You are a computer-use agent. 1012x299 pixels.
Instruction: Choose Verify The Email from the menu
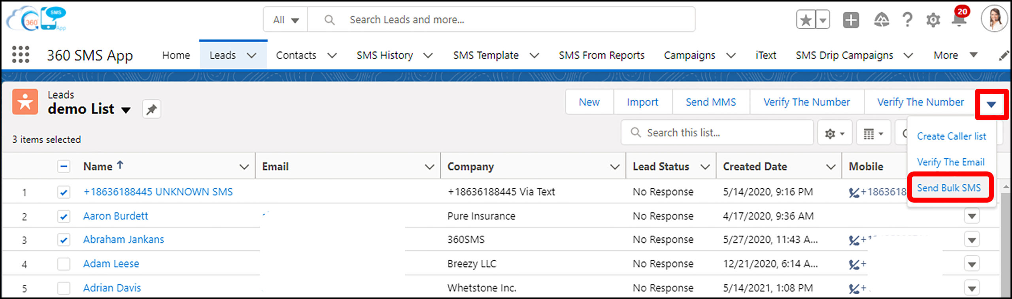950,162
